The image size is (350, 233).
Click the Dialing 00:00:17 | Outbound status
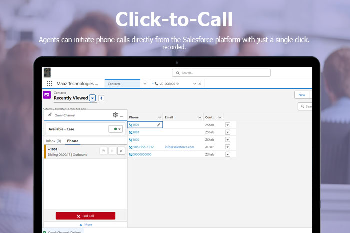pyautogui.click(x=67, y=155)
